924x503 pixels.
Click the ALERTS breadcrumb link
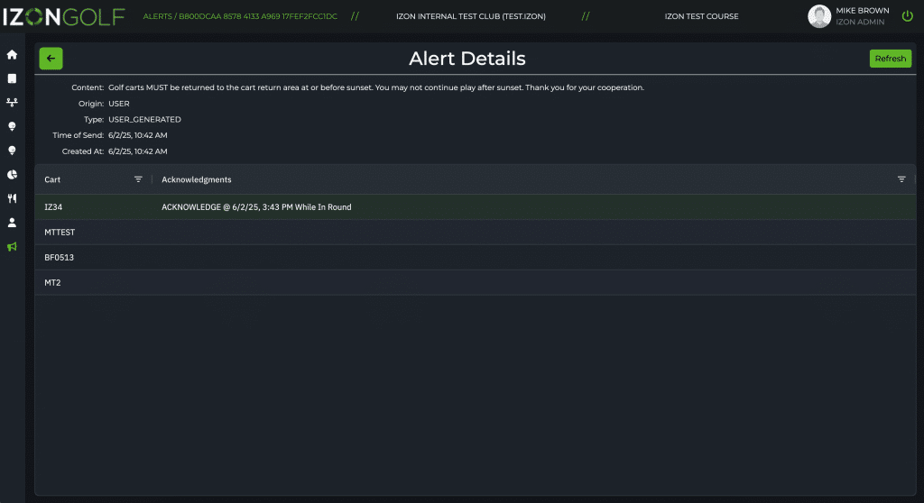click(x=157, y=16)
